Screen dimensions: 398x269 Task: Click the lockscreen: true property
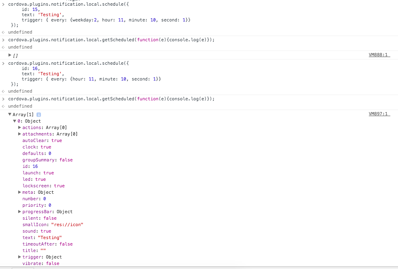43,186
